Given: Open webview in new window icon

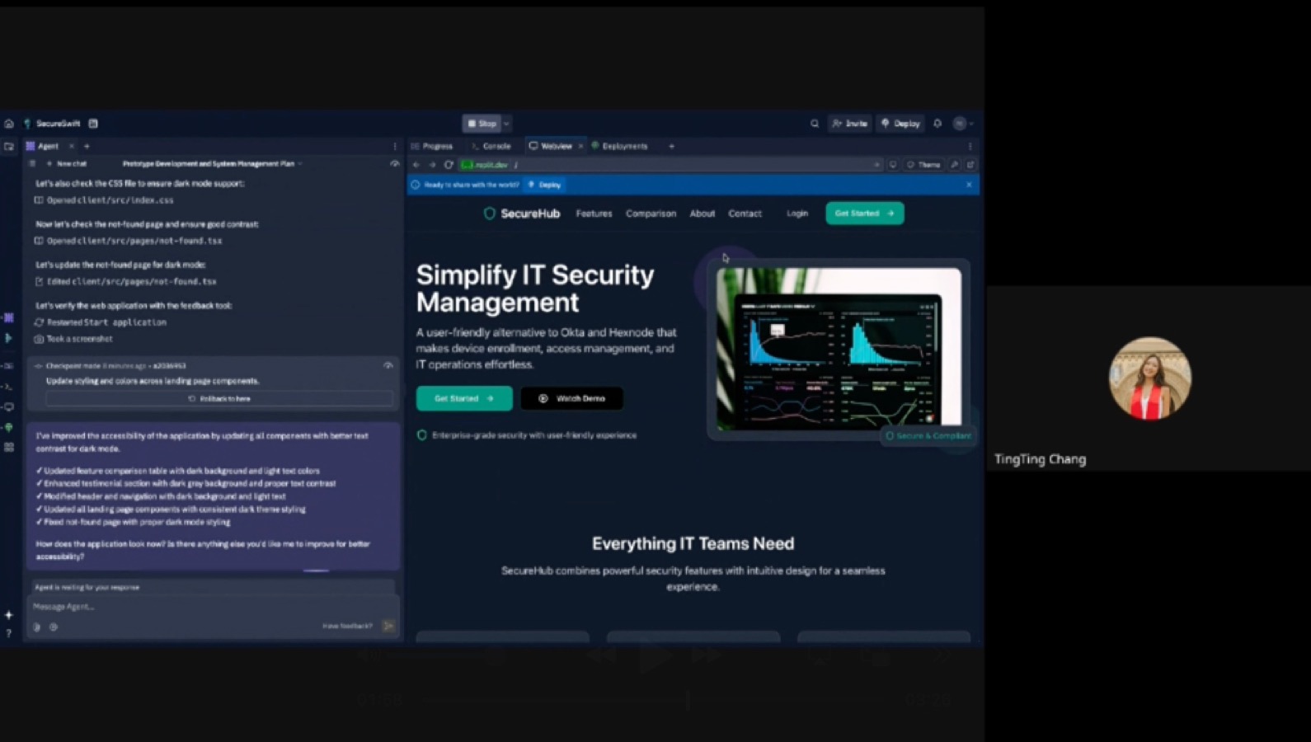Looking at the screenshot, I should coord(970,165).
